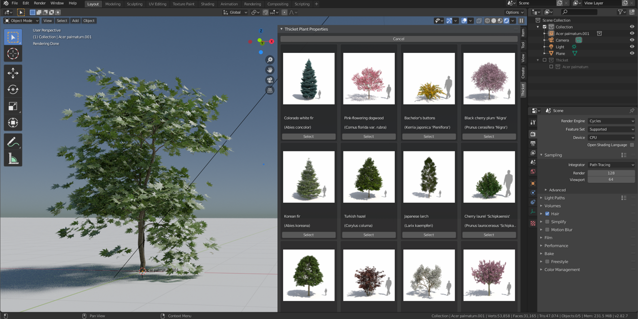Hide Acer palmatum.001 in outliner
This screenshot has width=638, height=319.
click(x=632, y=33)
